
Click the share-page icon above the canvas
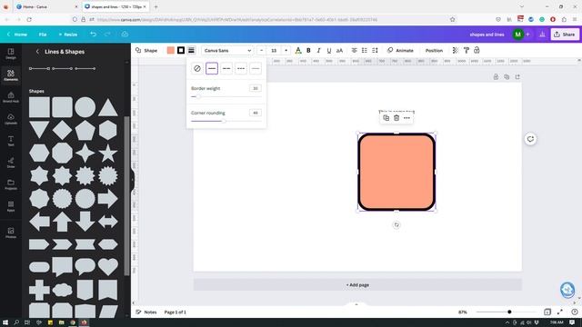tap(517, 76)
